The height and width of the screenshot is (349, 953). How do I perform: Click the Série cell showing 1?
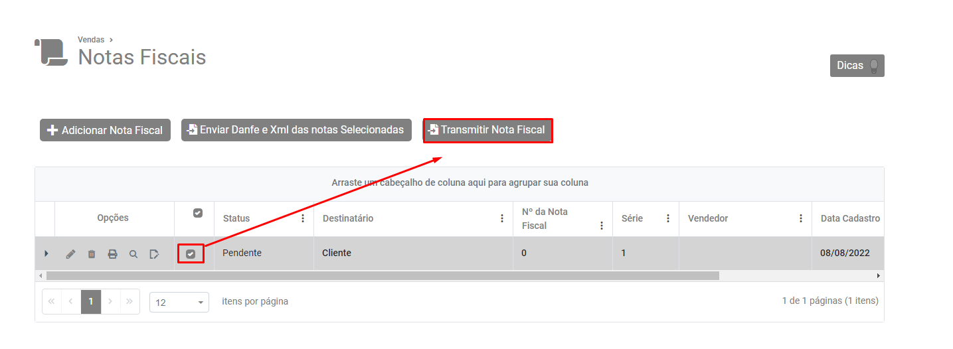[646, 253]
